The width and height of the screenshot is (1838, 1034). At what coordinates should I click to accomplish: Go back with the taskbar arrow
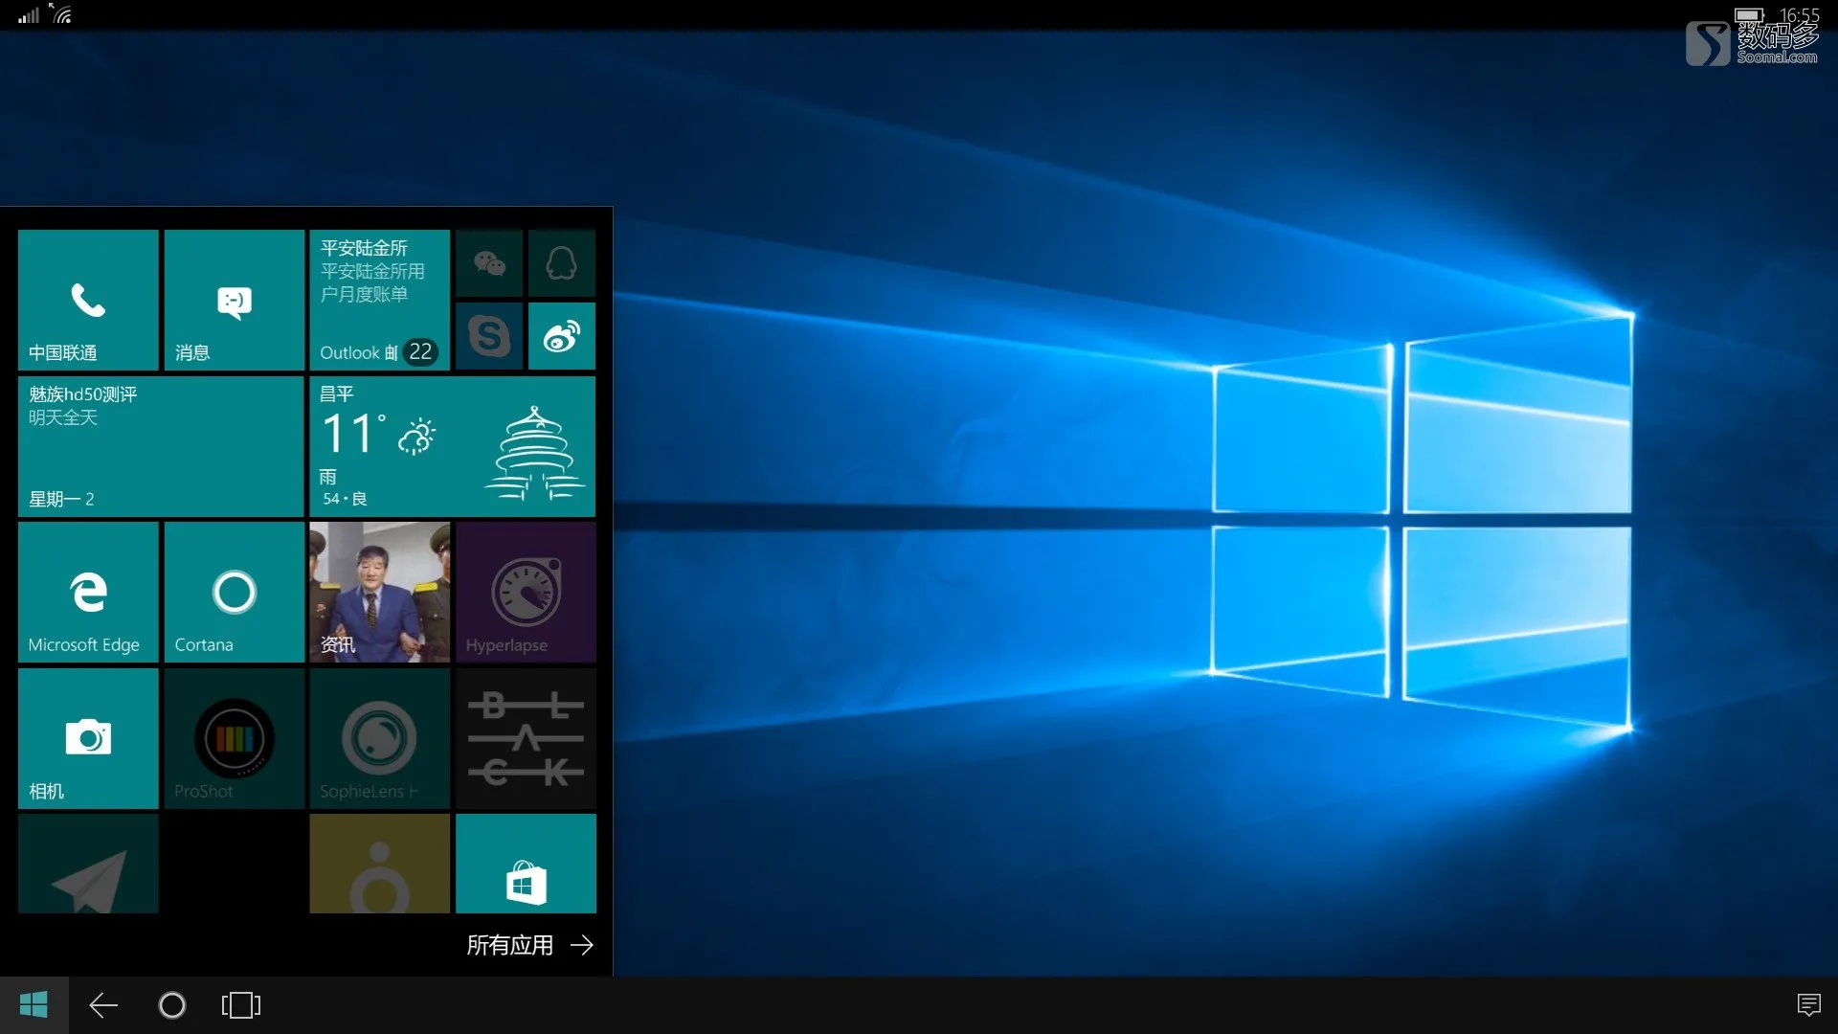pos(103,1005)
